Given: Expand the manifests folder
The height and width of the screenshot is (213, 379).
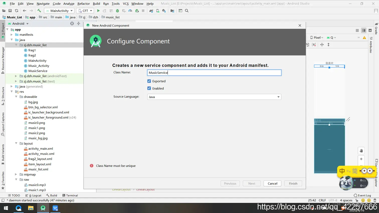Looking at the screenshot, I should [x=12, y=35].
